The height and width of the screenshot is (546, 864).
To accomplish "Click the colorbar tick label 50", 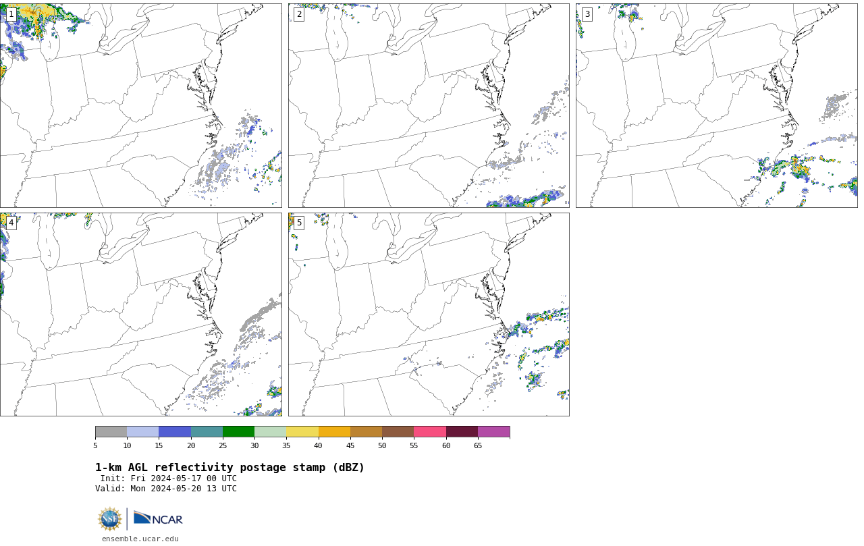I will [x=382, y=445].
